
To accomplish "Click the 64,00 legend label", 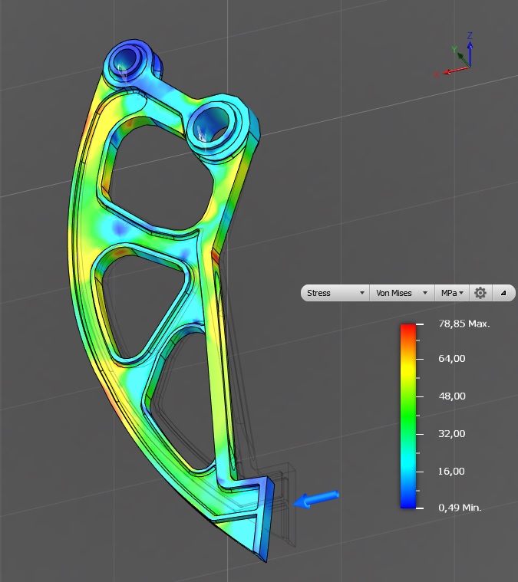I will point(452,359).
